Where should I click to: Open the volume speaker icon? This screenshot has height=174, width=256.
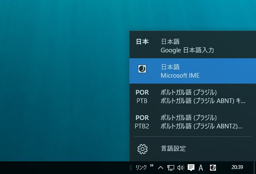(x=181, y=168)
